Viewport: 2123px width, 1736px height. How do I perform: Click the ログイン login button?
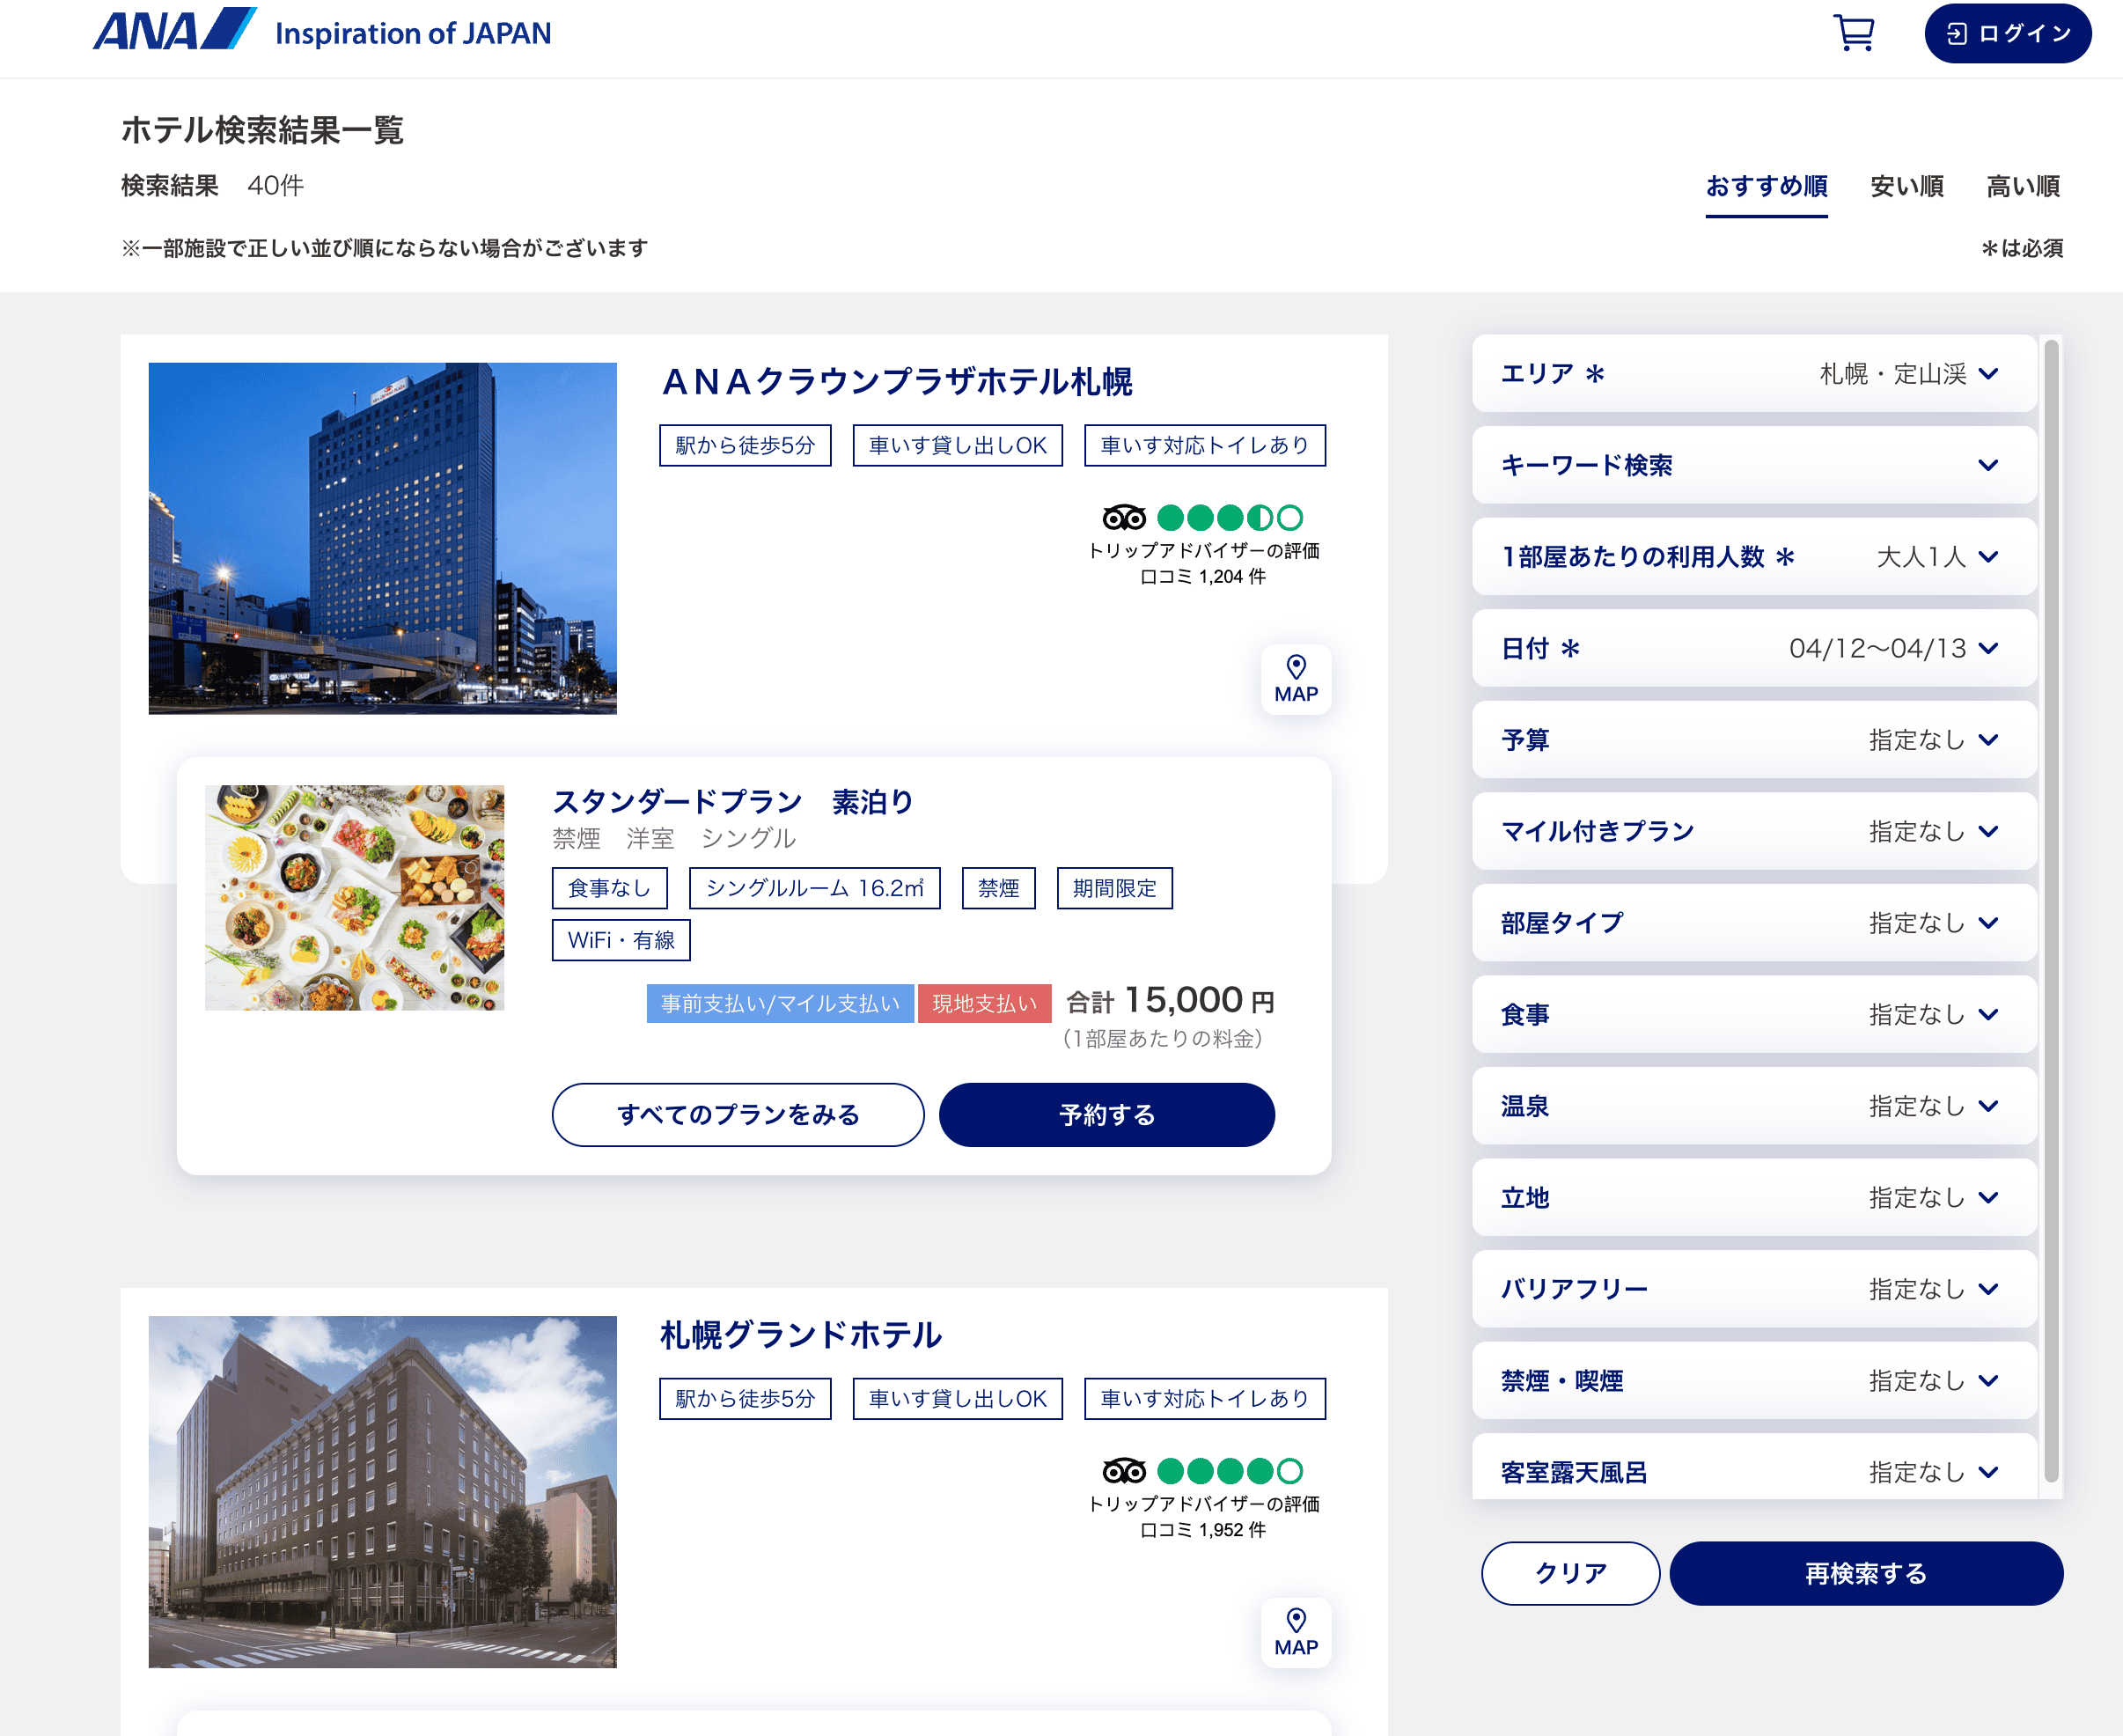[2007, 33]
